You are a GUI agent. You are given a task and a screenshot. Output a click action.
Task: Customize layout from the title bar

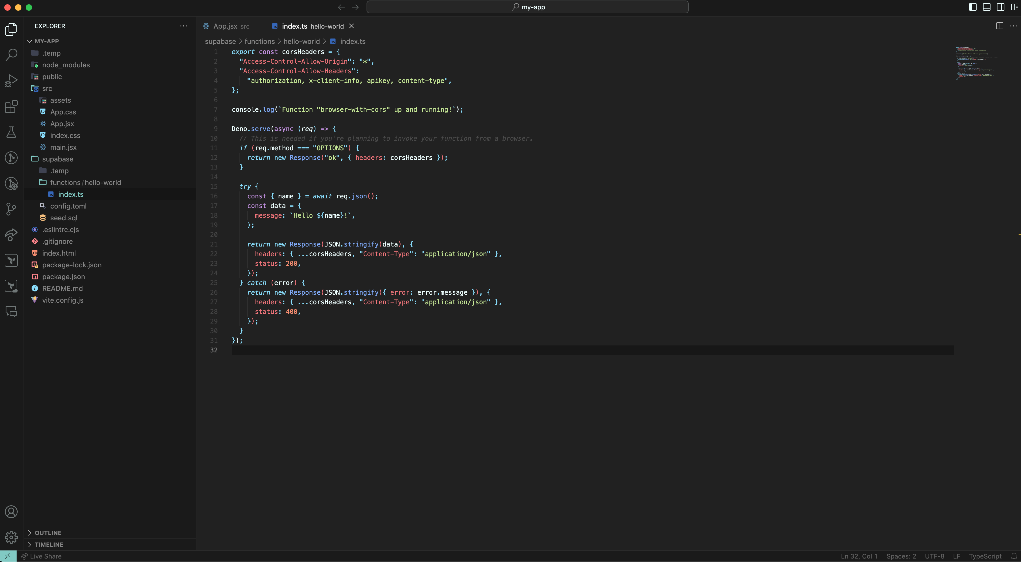coord(1015,7)
